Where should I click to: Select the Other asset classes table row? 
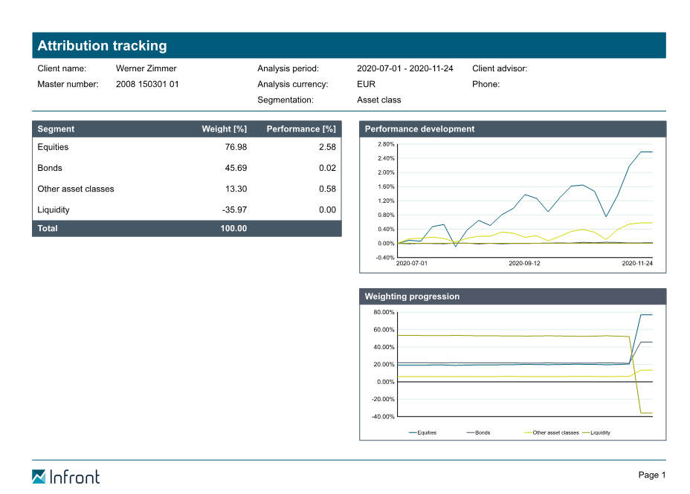tap(186, 189)
